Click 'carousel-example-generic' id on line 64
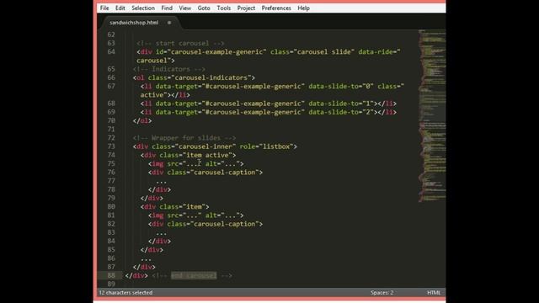 tap(216, 52)
